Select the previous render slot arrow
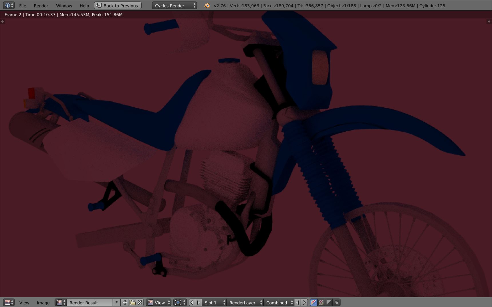 coord(192,302)
